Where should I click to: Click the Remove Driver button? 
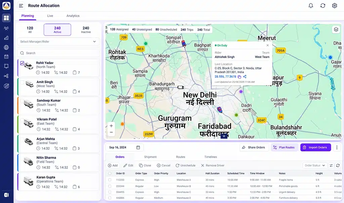213,165
